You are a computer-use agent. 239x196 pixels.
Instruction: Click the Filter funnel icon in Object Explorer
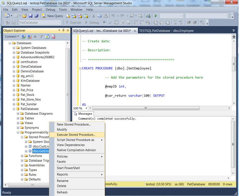pyautogui.click(x=41, y=37)
